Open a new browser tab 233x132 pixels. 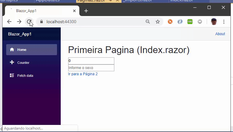[86, 11]
